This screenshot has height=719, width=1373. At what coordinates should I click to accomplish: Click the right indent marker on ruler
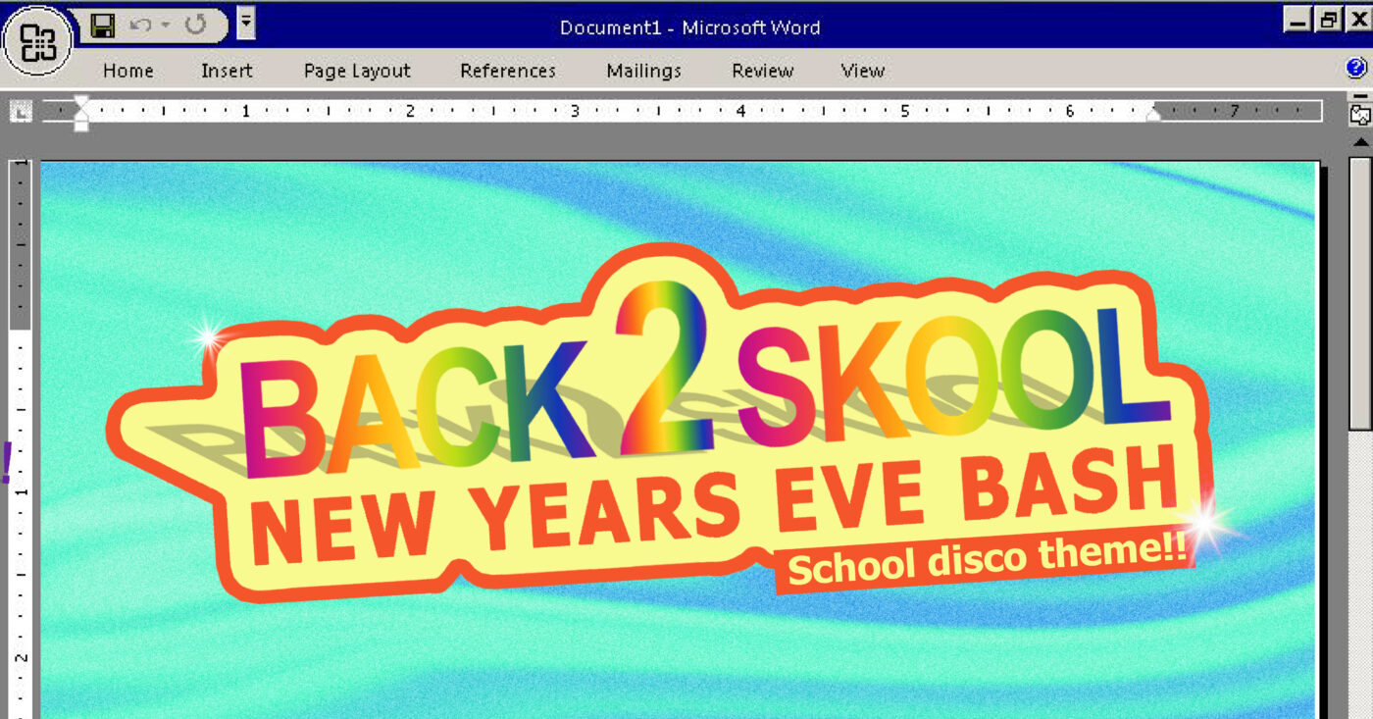[1153, 115]
